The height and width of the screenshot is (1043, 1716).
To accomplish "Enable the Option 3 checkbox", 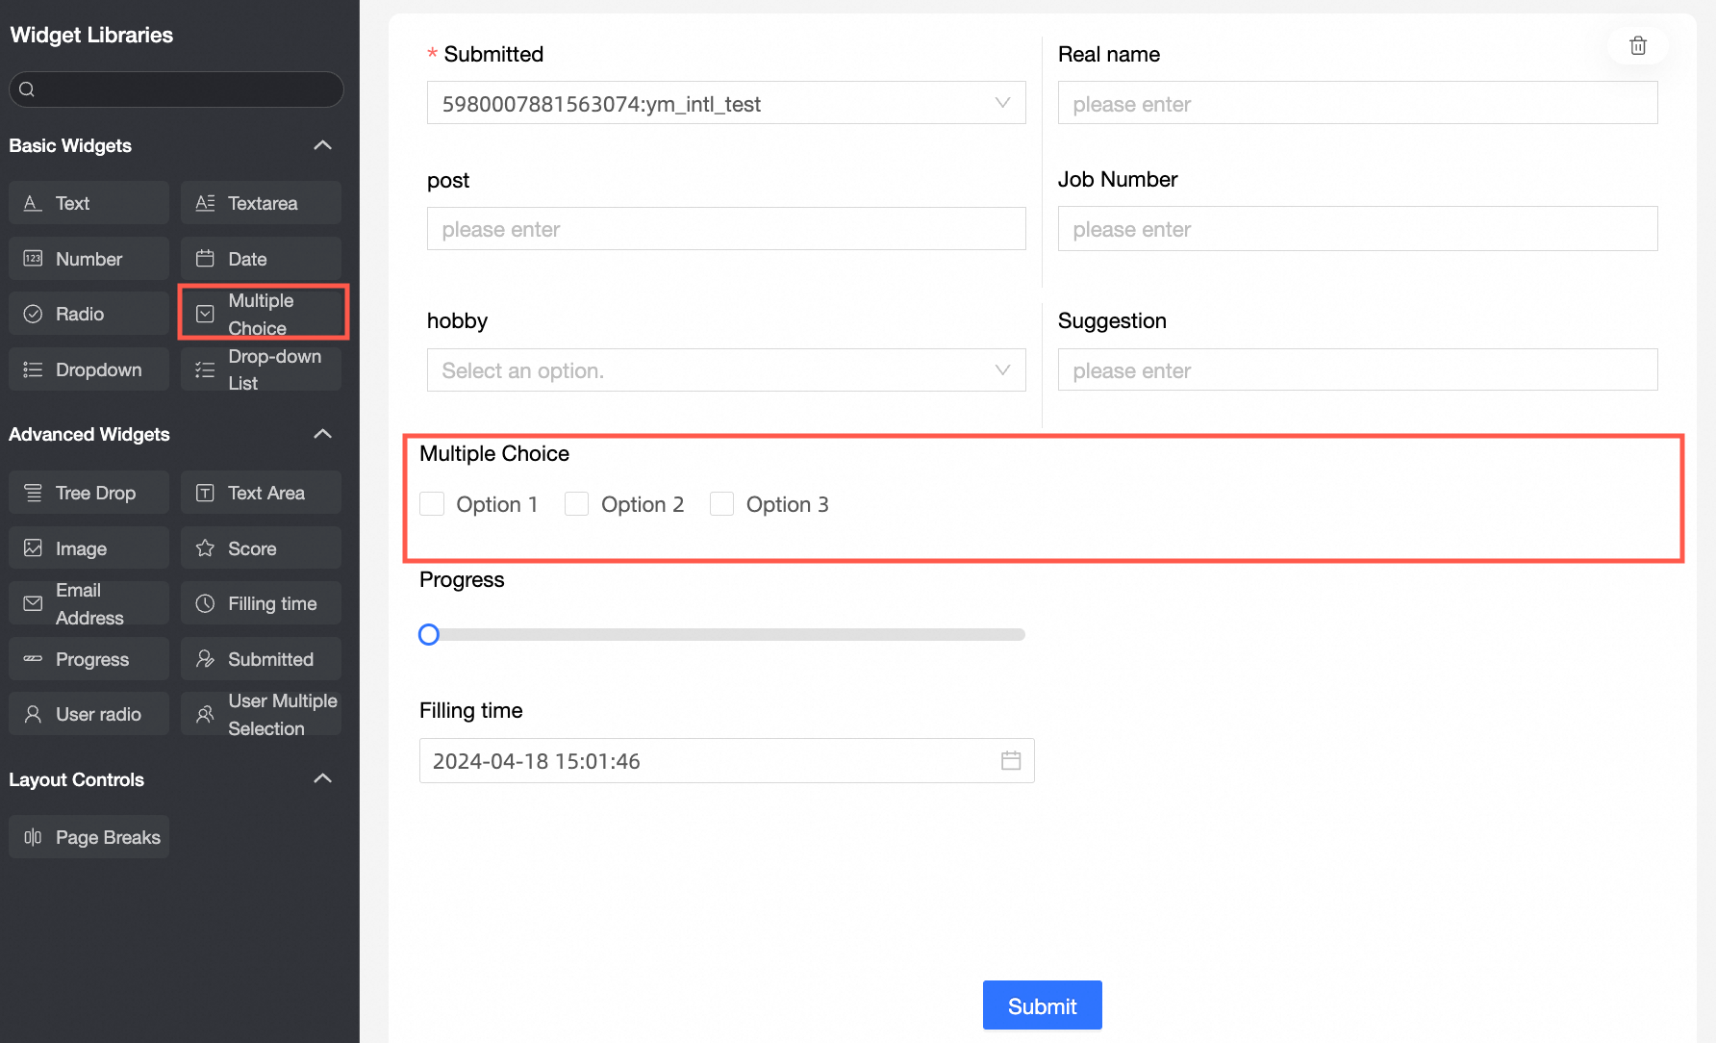I will click(721, 504).
